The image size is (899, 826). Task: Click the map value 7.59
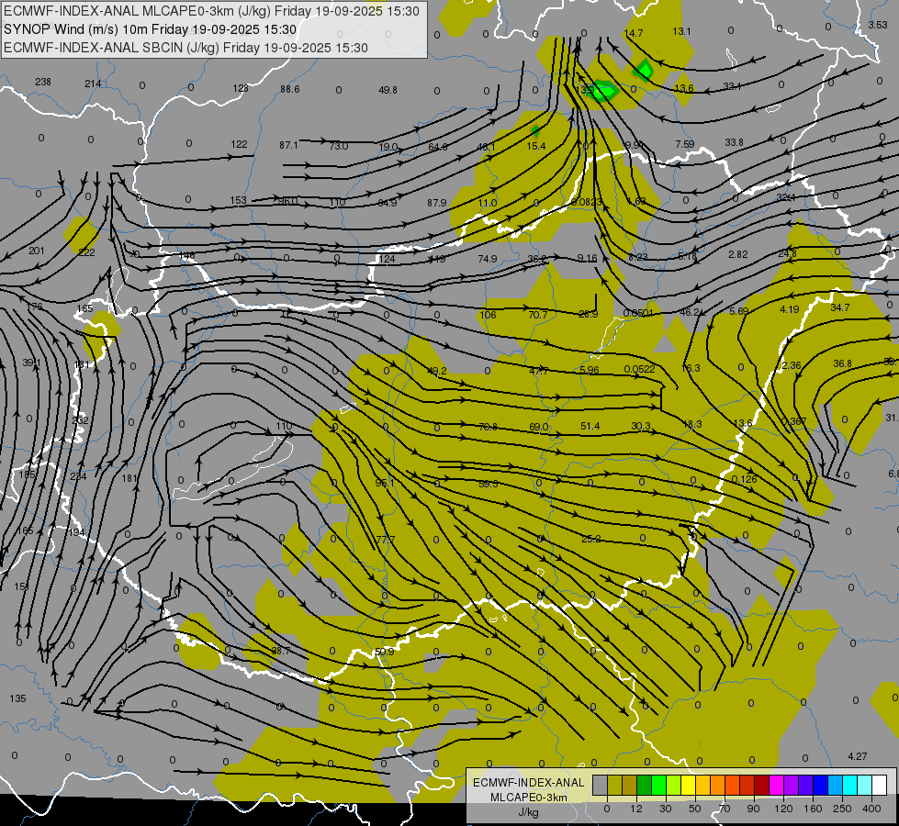684,144
